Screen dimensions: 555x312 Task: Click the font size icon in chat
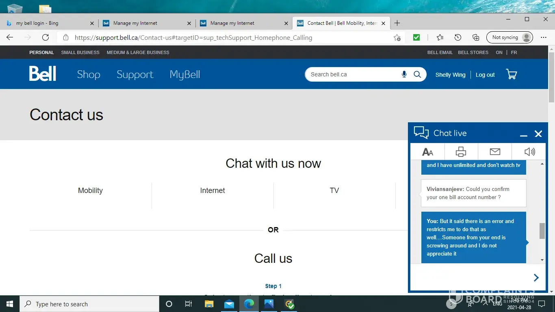(x=427, y=152)
